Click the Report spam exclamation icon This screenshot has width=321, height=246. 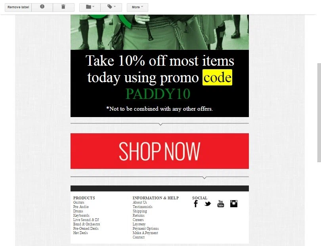pyautogui.click(x=42, y=7)
